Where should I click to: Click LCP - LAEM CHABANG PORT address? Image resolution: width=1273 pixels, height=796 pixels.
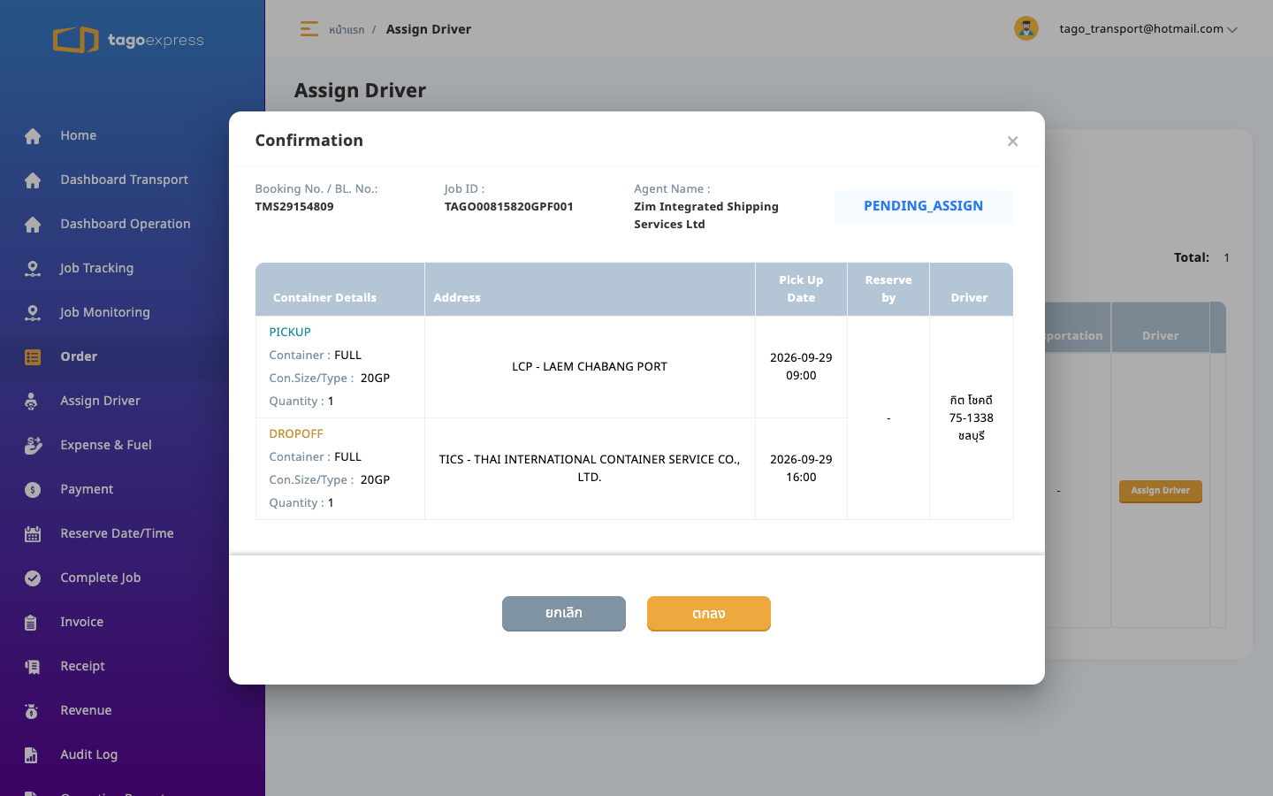pyautogui.click(x=590, y=366)
